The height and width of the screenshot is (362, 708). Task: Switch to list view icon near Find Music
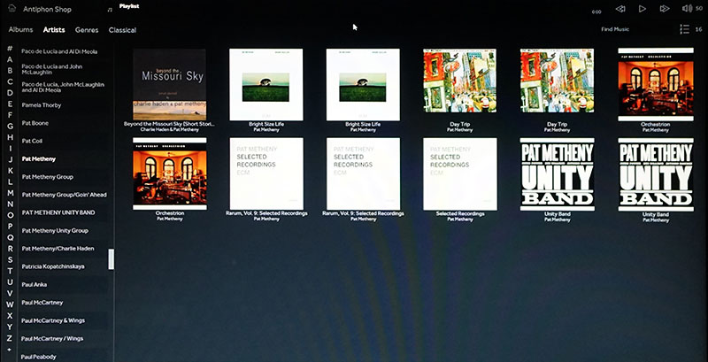click(684, 29)
